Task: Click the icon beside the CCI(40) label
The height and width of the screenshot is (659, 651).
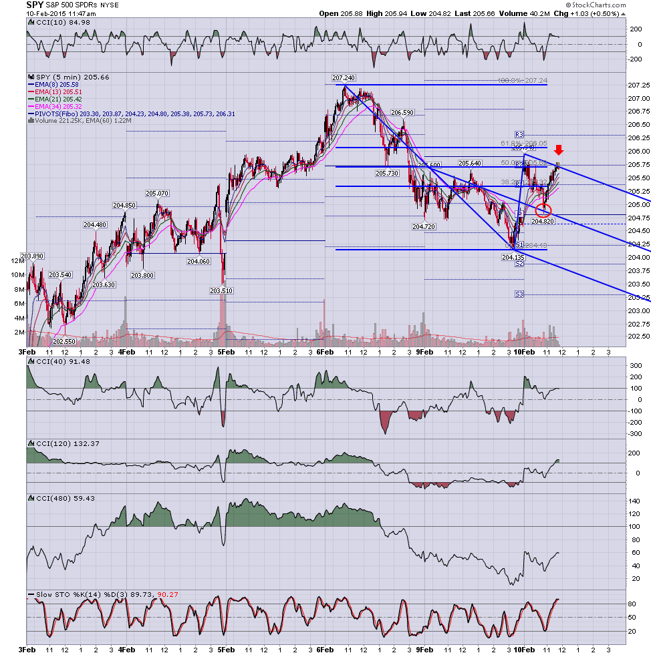Action: point(31,361)
